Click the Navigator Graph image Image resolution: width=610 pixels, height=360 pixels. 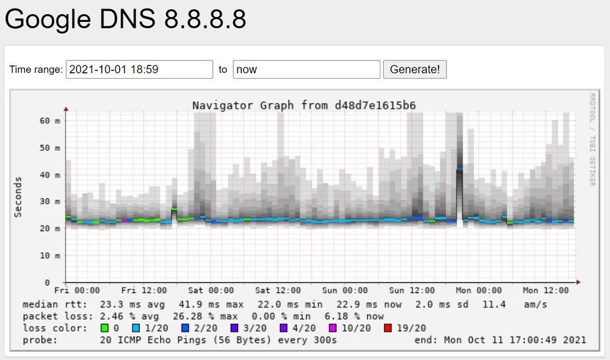pyautogui.click(x=305, y=221)
